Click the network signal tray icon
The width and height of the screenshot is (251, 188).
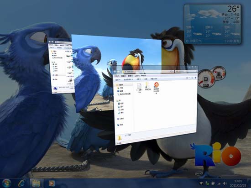[219, 183]
